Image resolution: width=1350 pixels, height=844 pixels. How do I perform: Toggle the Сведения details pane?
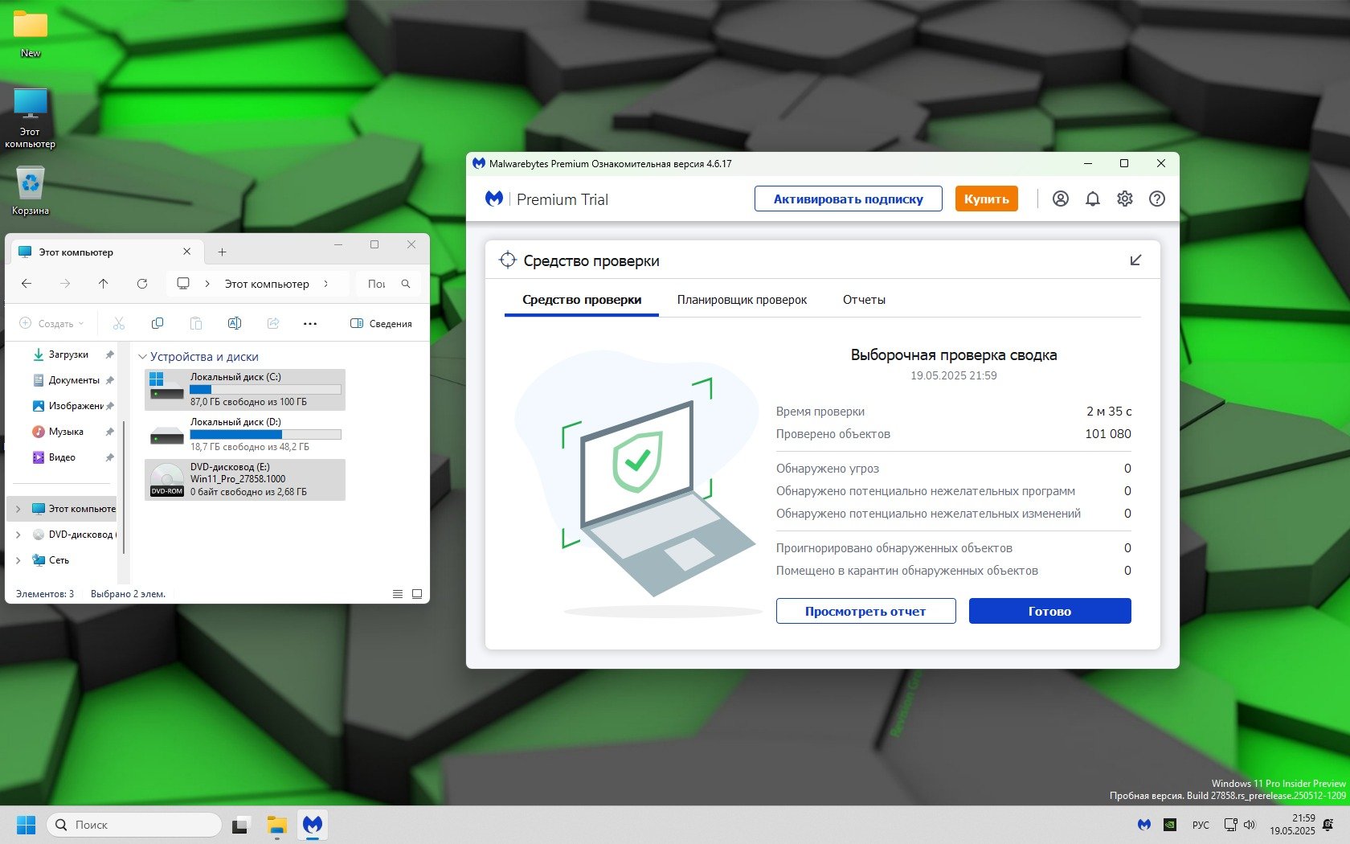pyautogui.click(x=381, y=323)
